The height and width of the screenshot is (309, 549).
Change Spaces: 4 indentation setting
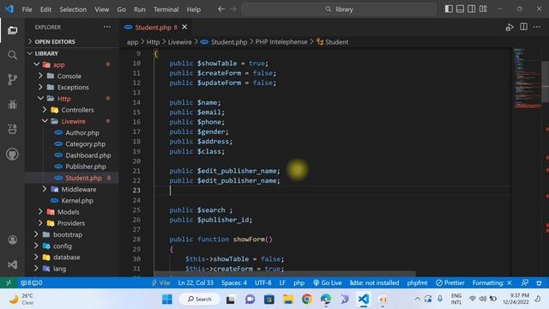click(x=234, y=282)
